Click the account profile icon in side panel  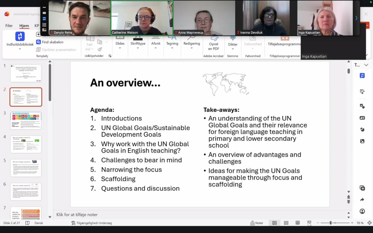point(362,211)
